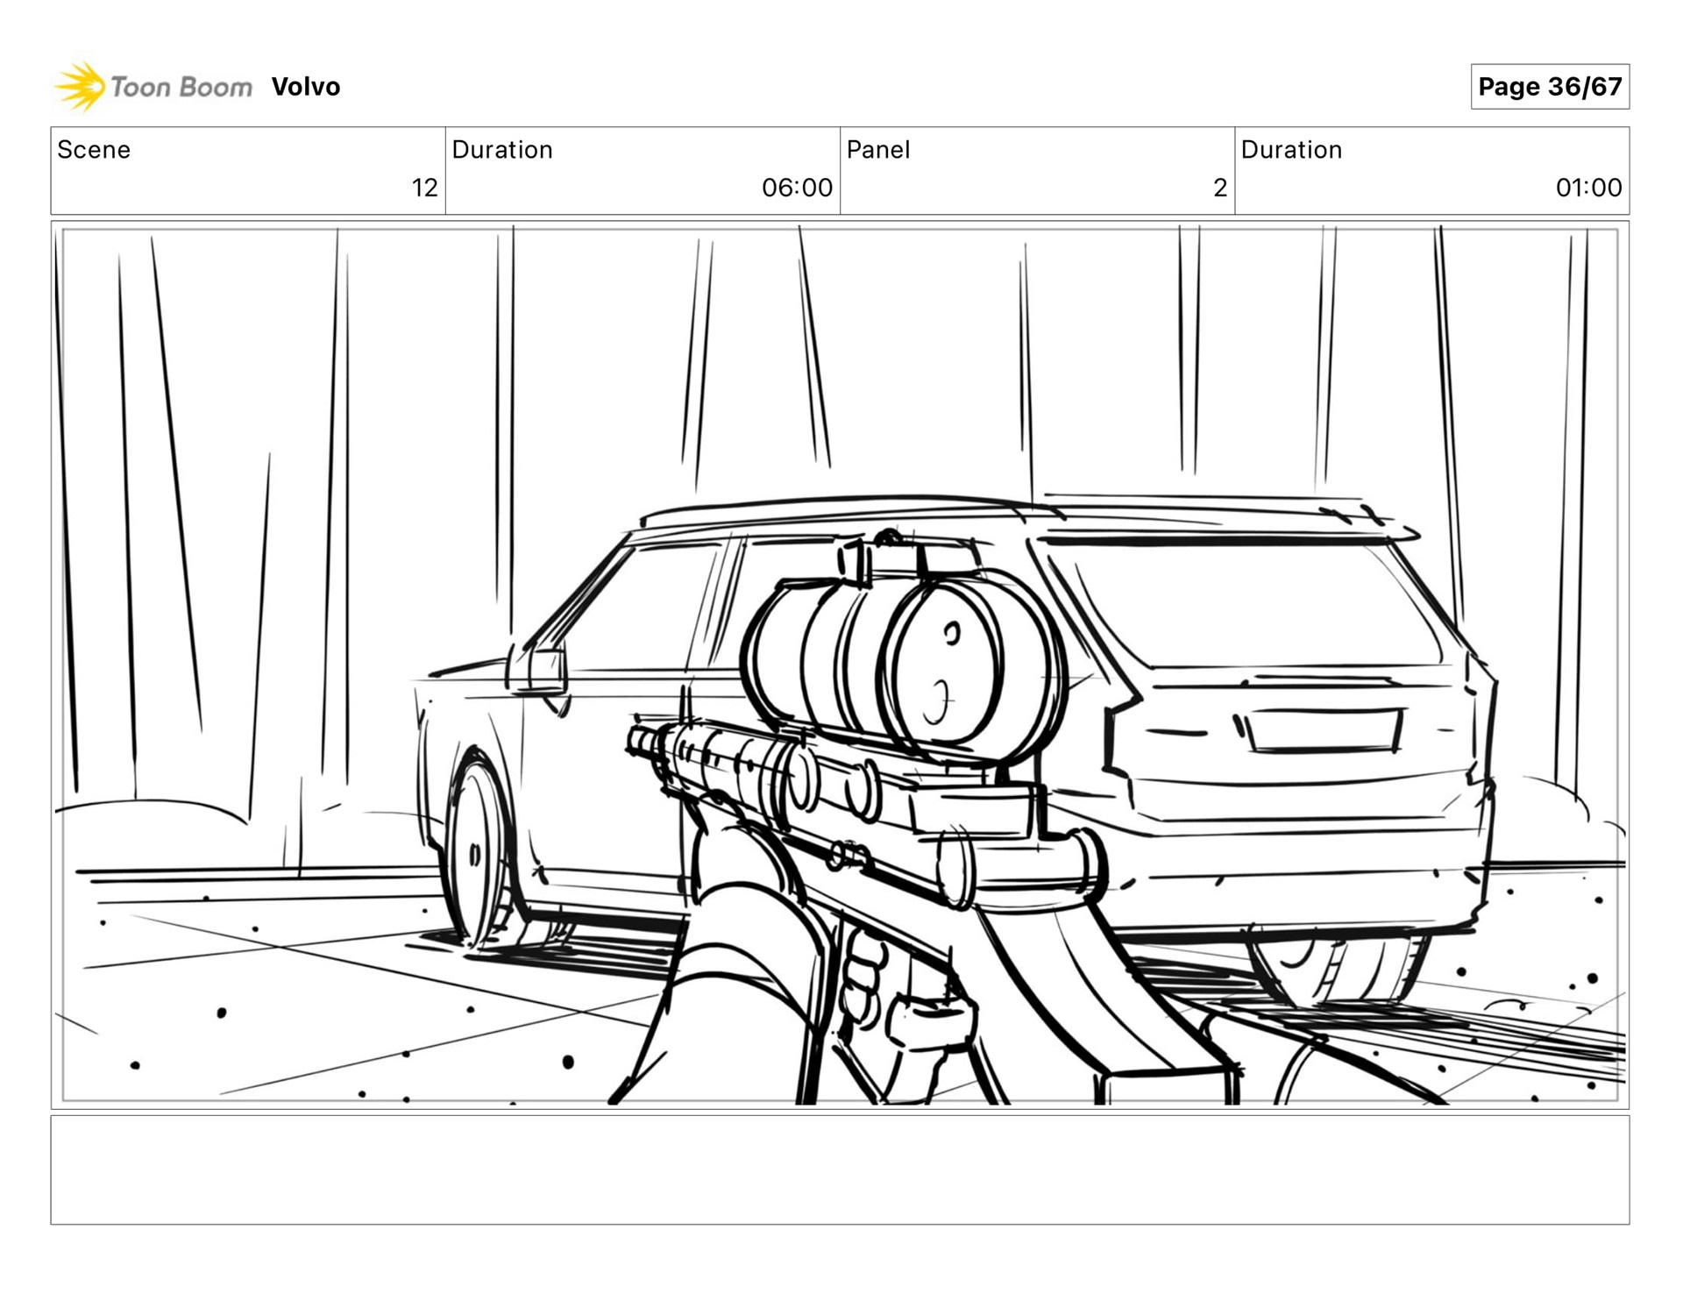The width and height of the screenshot is (1683, 1301).
Task: Click the Scene label cell
Action: pos(94,150)
